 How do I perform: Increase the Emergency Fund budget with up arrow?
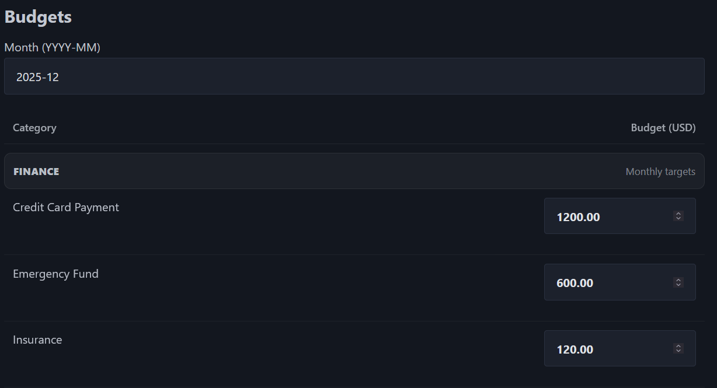point(678,279)
